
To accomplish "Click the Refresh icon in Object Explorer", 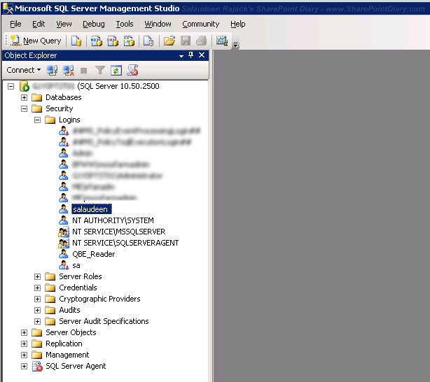I will (x=116, y=71).
